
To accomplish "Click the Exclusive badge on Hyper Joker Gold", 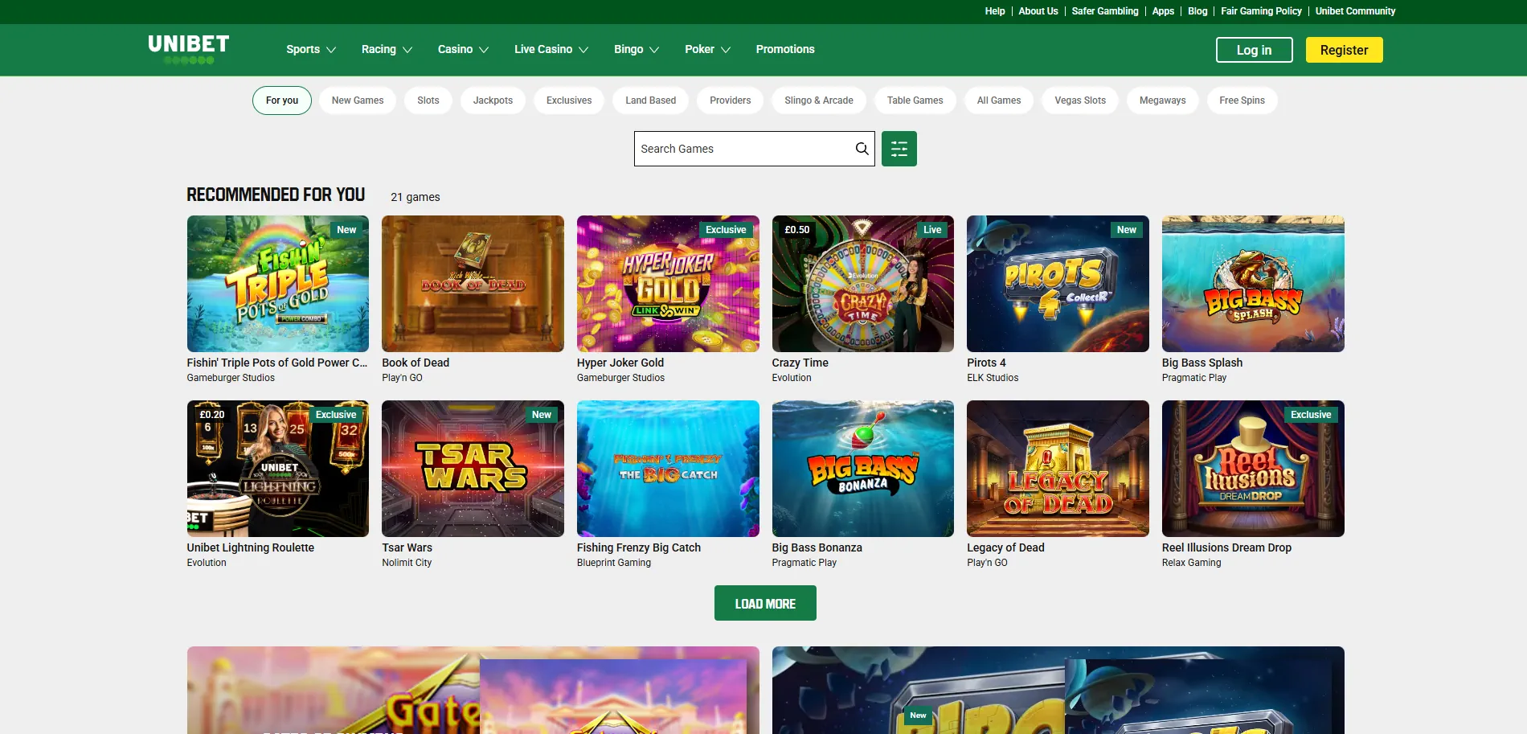I will 726,230.
